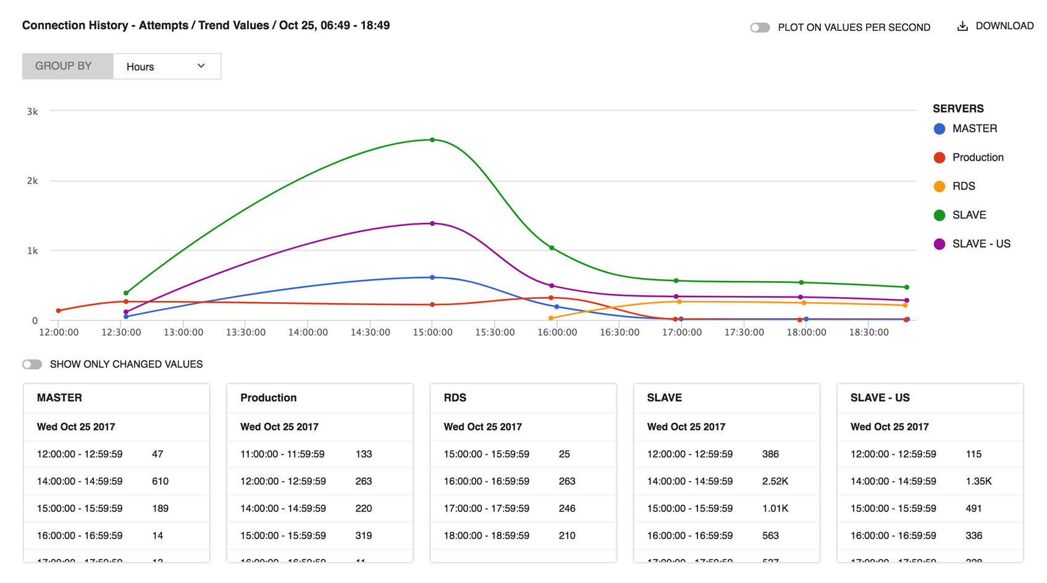The width and height of the screenshot is (1047, 583).
Task: Open the Hours group-by dropdown
Action: click(167, 66)
